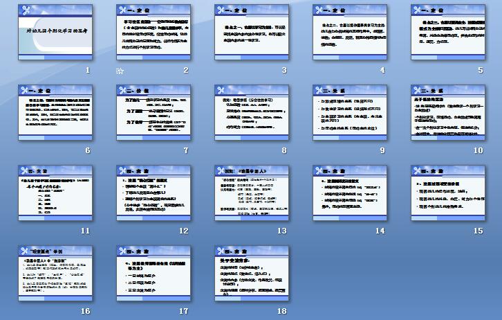Select slide 18 thumbnail, the last slide
The height and width of the screenshot is (320, 502).
point(252,274)
